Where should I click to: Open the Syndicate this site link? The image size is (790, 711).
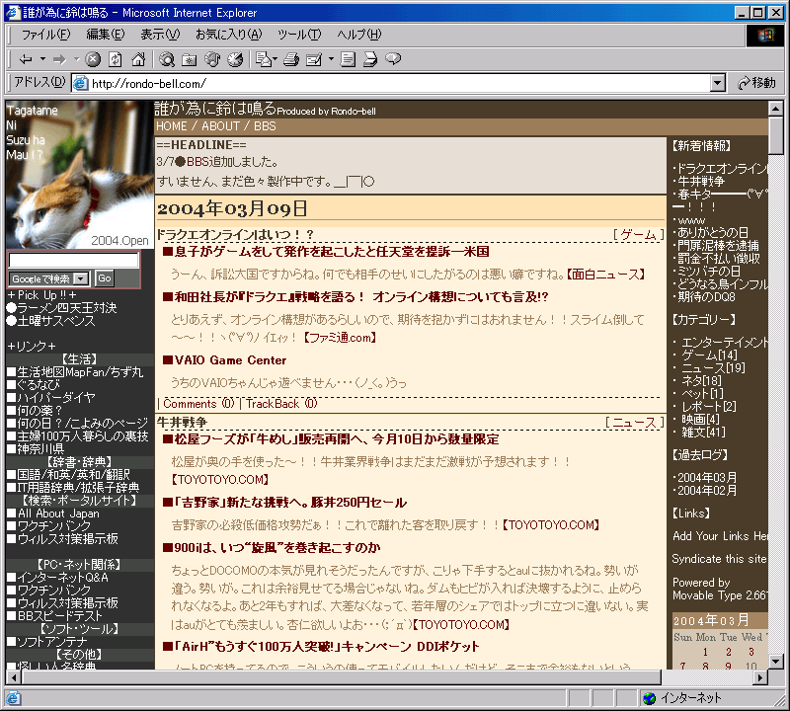[719, 559]
